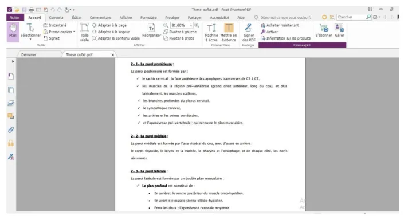Open the comments sidebar panel
Viewport: 404px width, 216px height.
pos(11,116)
